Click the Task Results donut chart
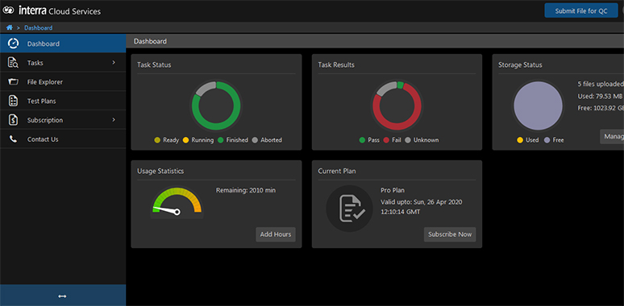The height and width of the screenshot is (306, 624). click(x=397, y=105)
